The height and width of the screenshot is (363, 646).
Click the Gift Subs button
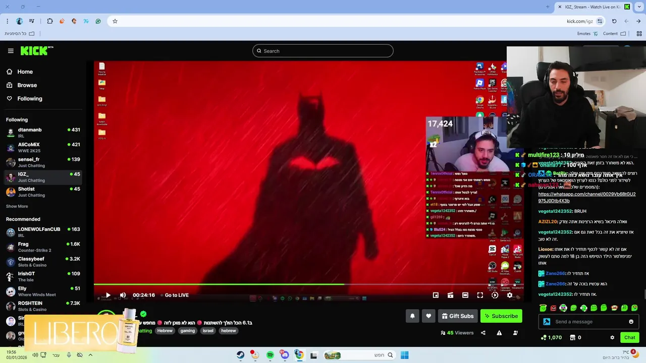458,316
